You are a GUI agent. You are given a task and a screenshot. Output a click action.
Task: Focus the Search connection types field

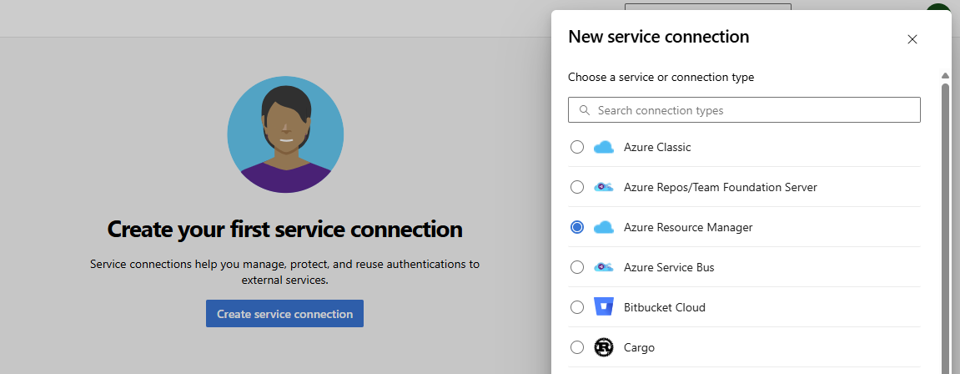(x=744, y=110)
